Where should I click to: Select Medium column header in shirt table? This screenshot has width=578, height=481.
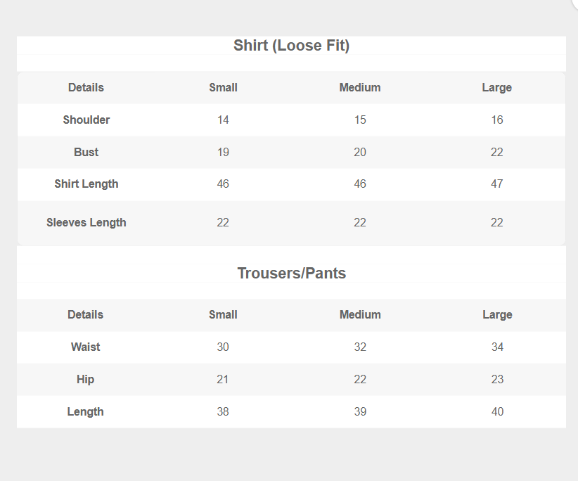coord(360,88)
